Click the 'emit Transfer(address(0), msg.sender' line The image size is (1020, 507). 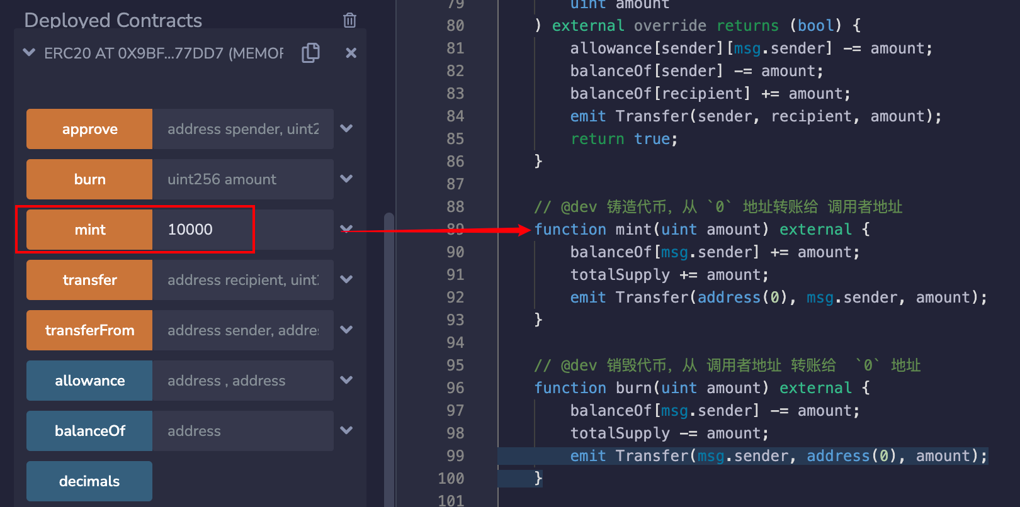(x=779, y=298)
